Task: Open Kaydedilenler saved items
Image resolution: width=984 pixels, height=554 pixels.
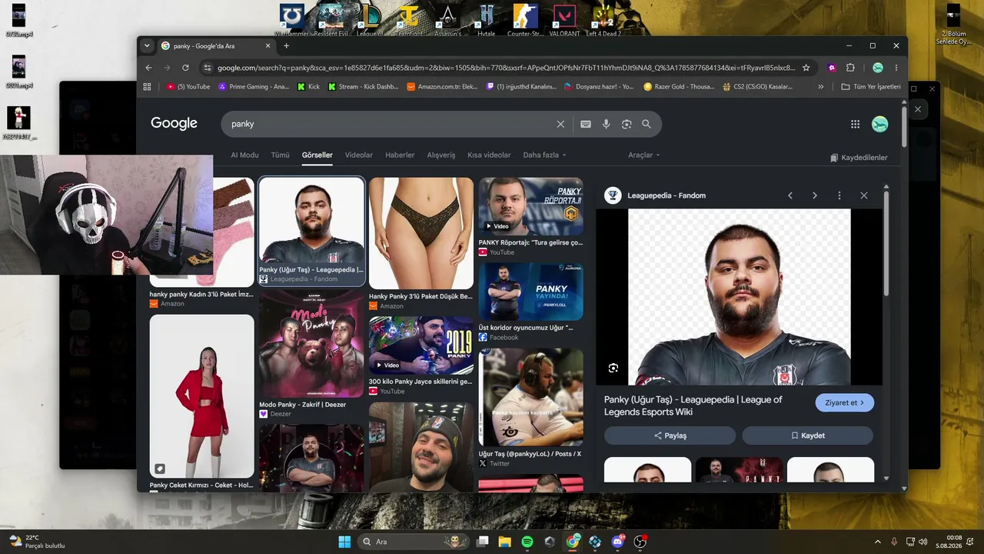Action: click(x=859, y=158)
